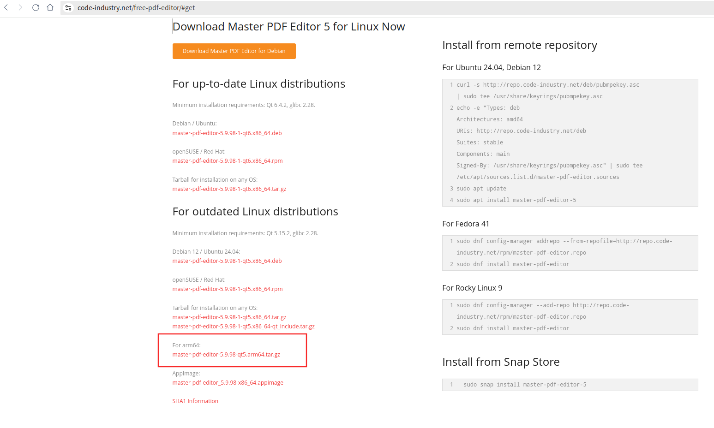The height and width of the screenshot is (428, 714).
Task: Click the Qt 5.15.2 minimum requirements text
Action: (245, 233)
